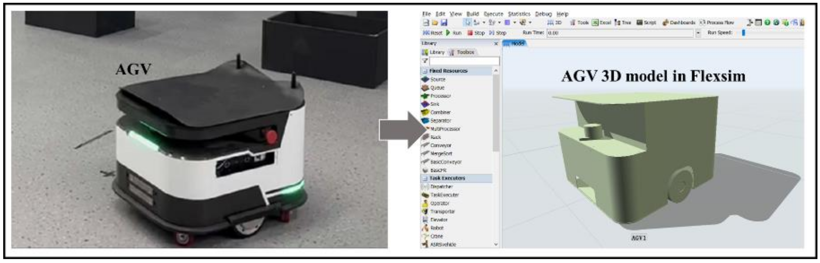The height and width of the screenshot is (263, 820).
Task: Open the Process Flow toolbar item
Action: point(717,22)
